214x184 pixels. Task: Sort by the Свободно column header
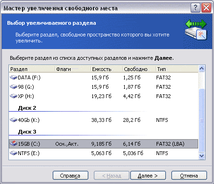coord(139,69)
